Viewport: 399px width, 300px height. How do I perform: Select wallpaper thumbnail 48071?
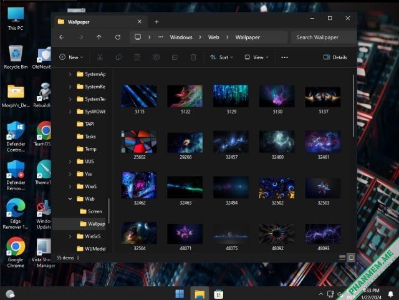pyautogui.click(x=185, y=237)
